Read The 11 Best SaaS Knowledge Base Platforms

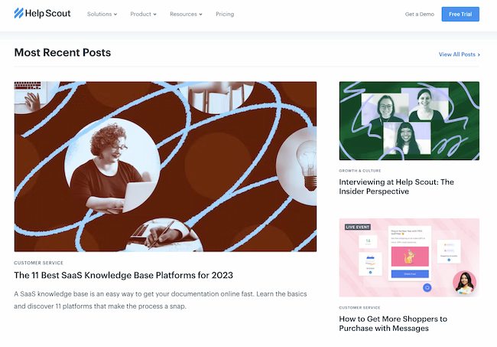[x=123, y=275]
